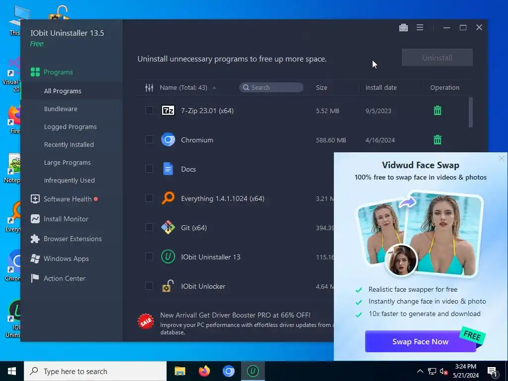
Task: Open the toolbox briefcase icon in title bar
Action: point(403,28)
